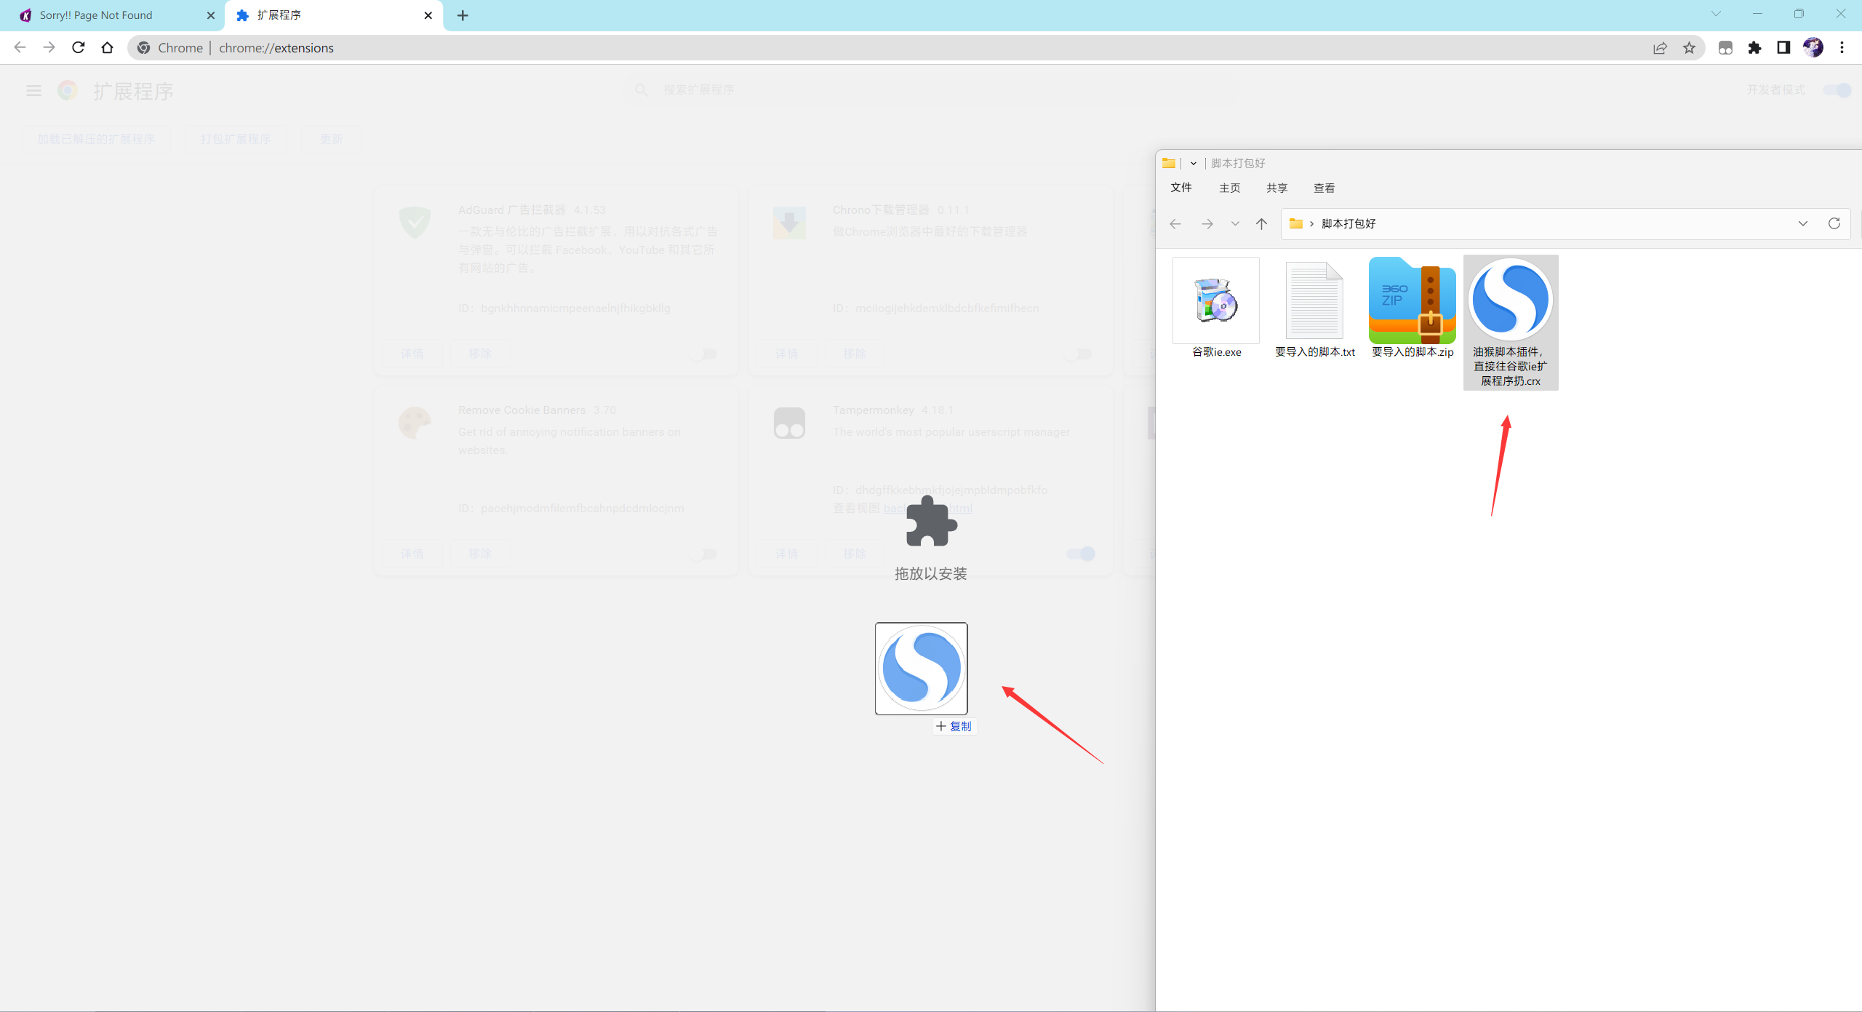Open 文件 menu in Explorer window
1862x1012 pixels.
(x=1181, y=188)
